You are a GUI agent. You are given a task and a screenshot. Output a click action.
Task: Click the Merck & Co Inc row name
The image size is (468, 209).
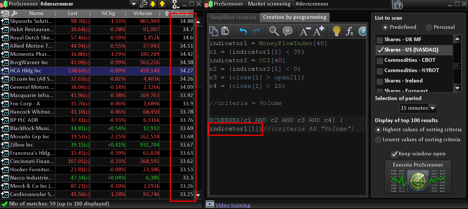(32, 186)
